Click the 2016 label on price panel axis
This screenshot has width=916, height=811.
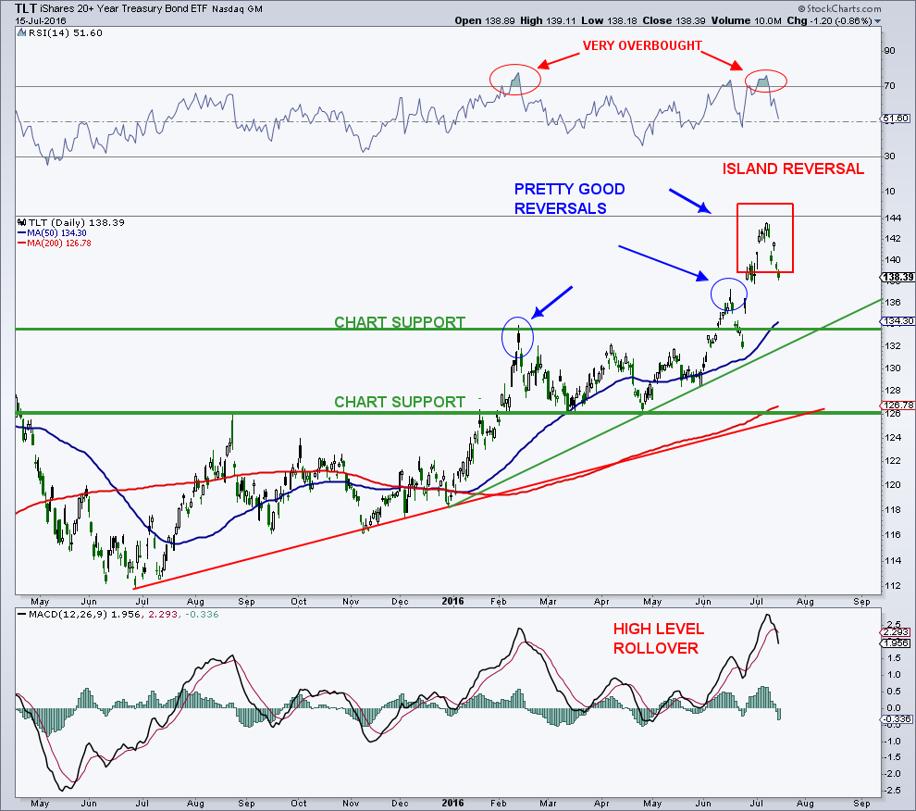click(x=452, y=601)
